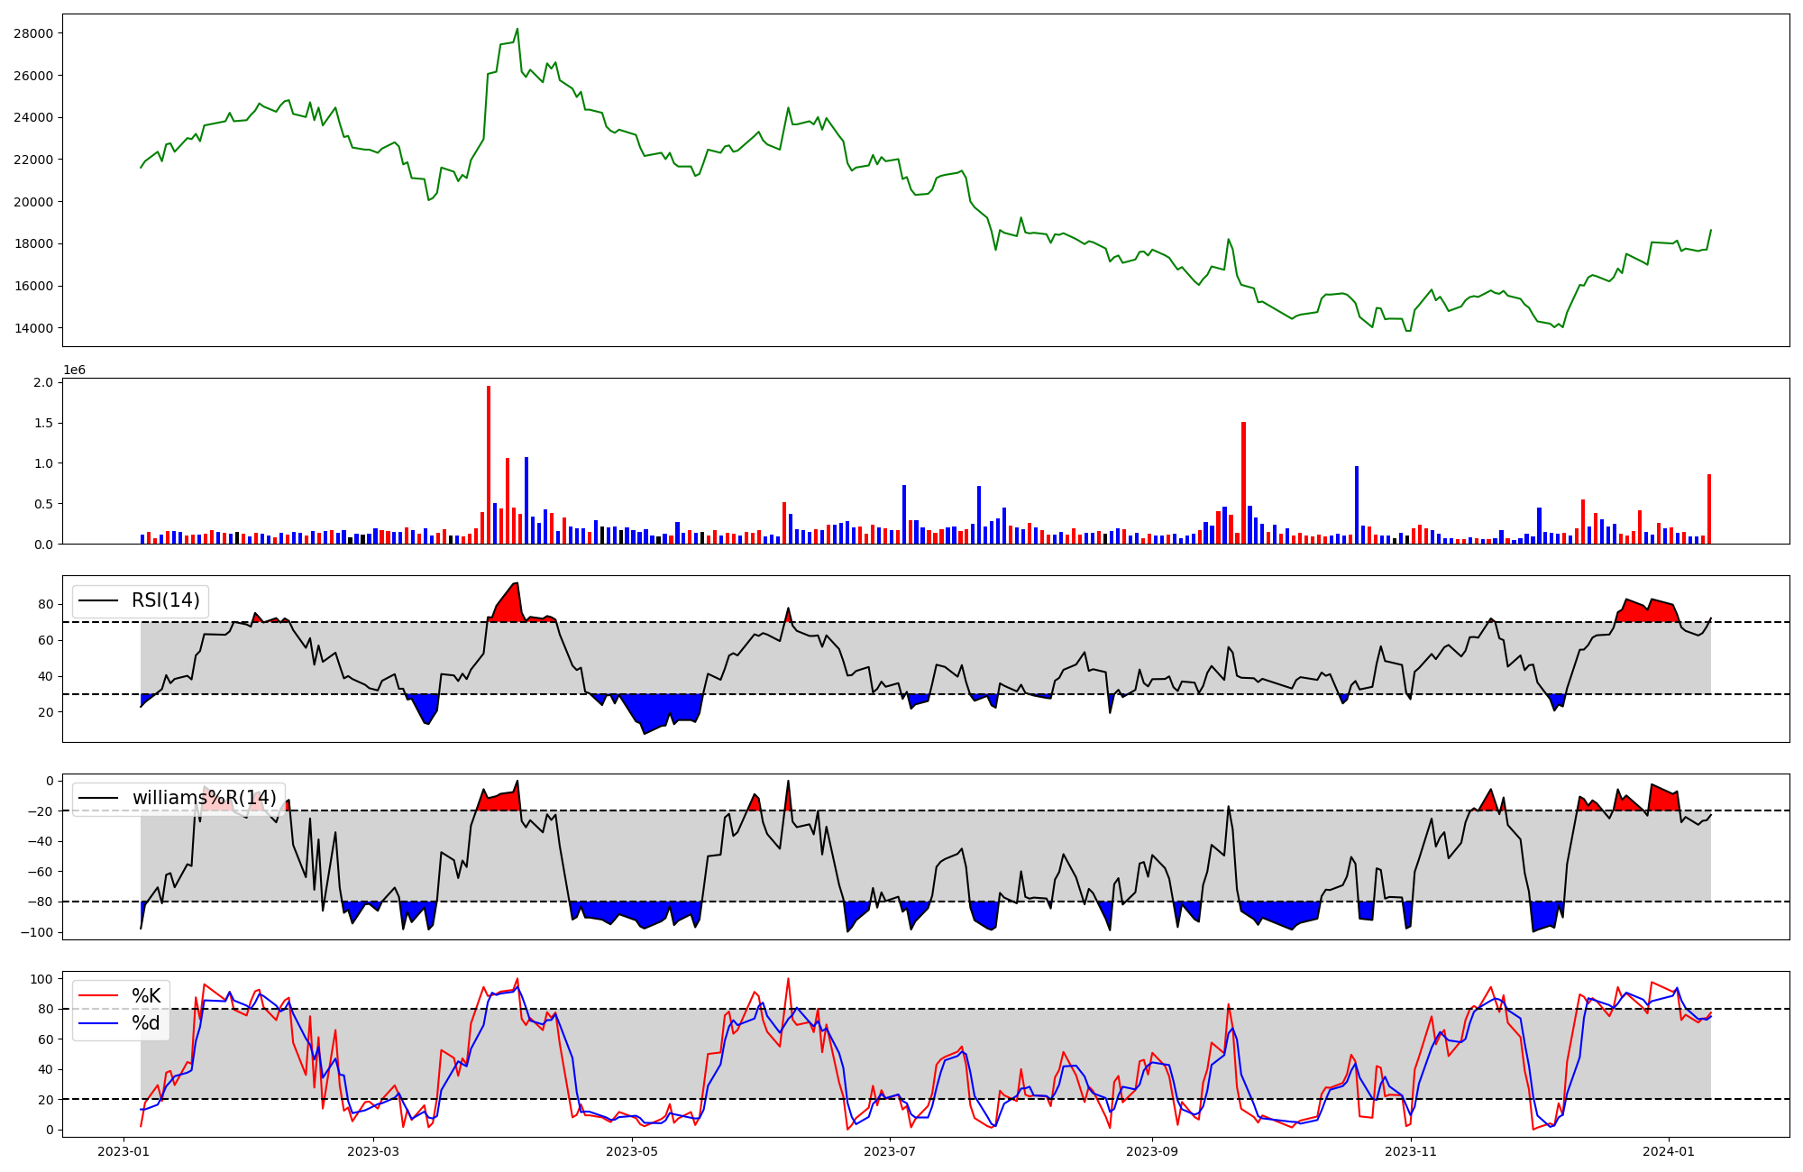This screenshot has height=1172, width=1803.
Task: Click the 2023-05 date label
Action: 632,1151
